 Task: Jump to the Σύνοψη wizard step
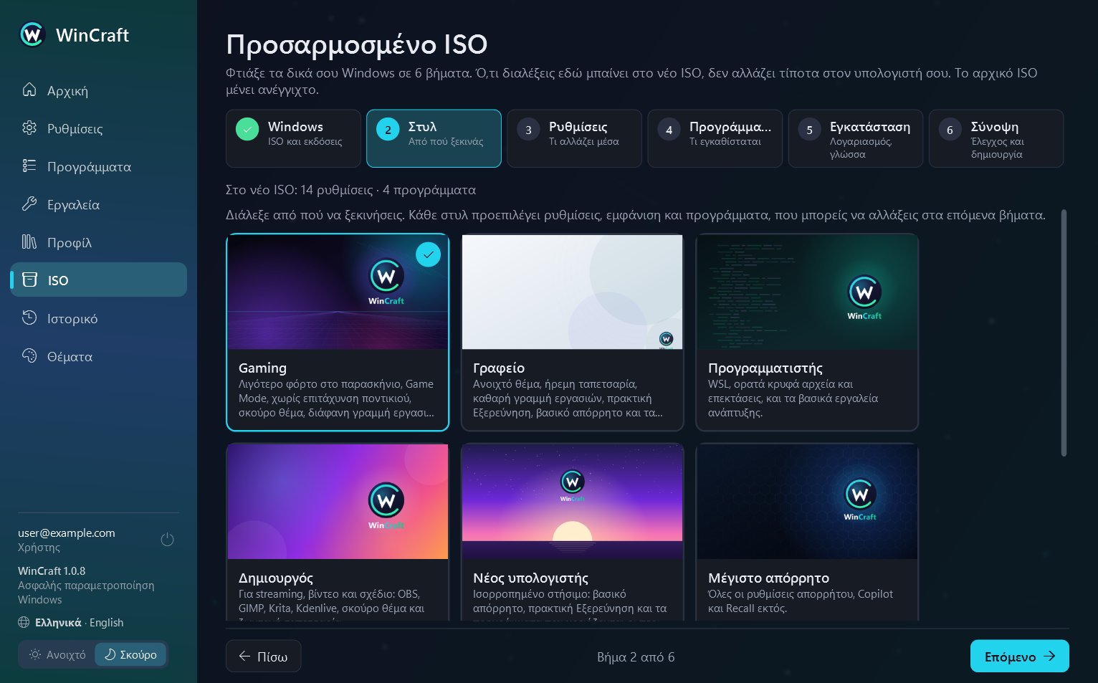pyautogui.click(x=996, y=138)
